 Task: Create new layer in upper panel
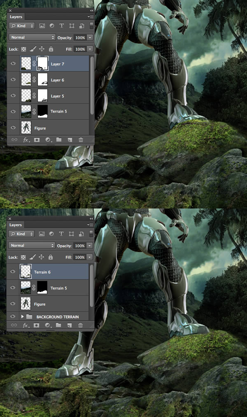70,140
